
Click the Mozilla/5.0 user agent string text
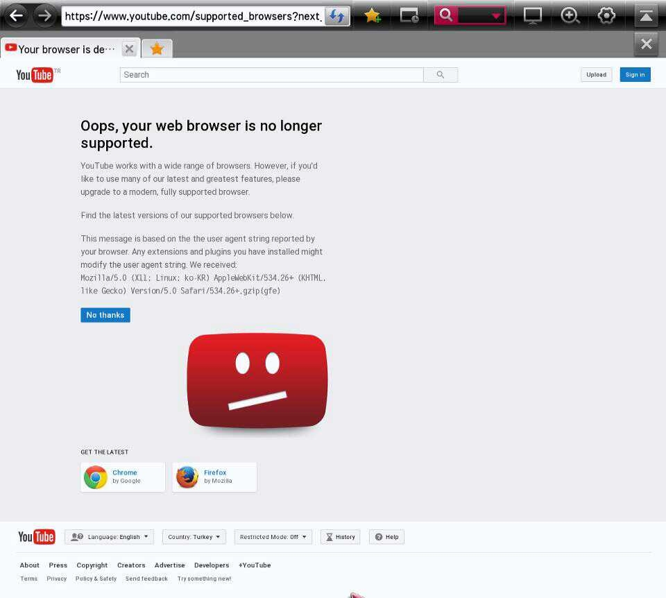coord(203,284)
